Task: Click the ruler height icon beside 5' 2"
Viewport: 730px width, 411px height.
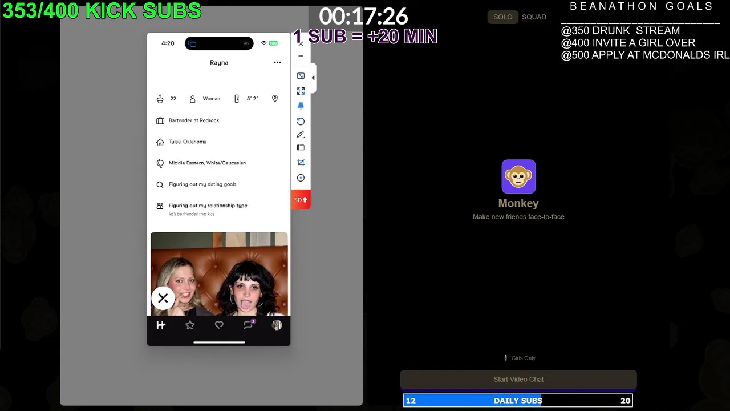Action: click(x=237, y=99)
